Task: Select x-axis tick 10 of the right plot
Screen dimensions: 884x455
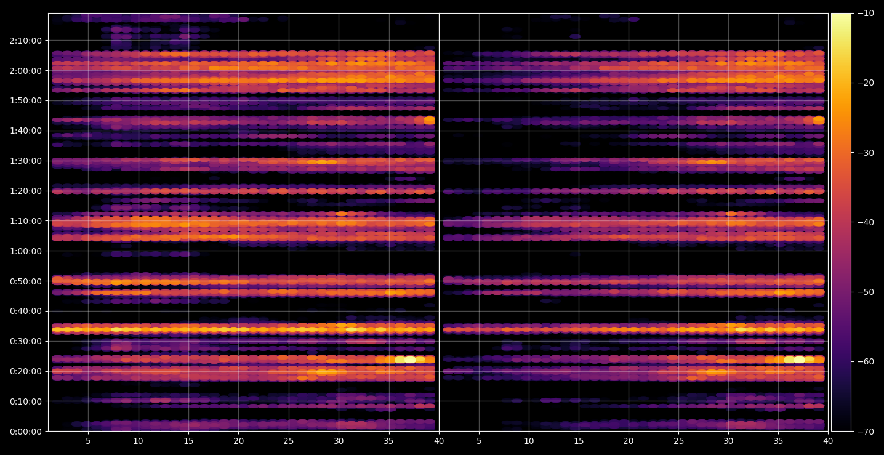Action: [x=529, y=441]
